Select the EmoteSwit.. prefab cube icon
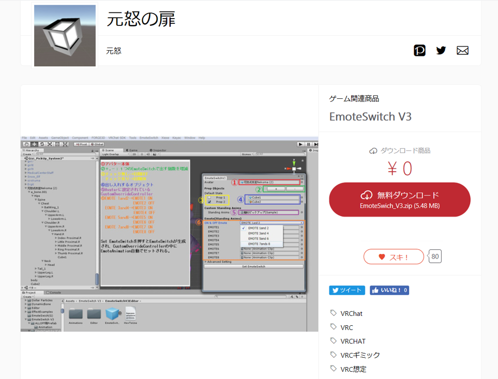 click(x=112, y=313)
